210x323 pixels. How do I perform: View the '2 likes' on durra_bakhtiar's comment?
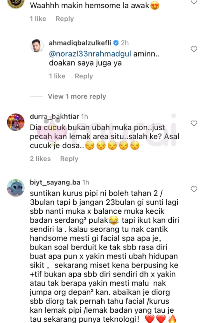[x=40, y=159]
